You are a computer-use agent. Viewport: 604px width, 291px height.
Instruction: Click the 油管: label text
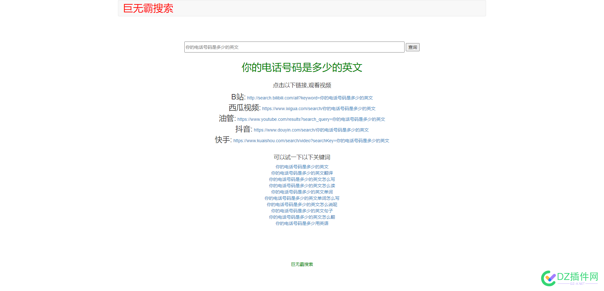coord(227,118)
